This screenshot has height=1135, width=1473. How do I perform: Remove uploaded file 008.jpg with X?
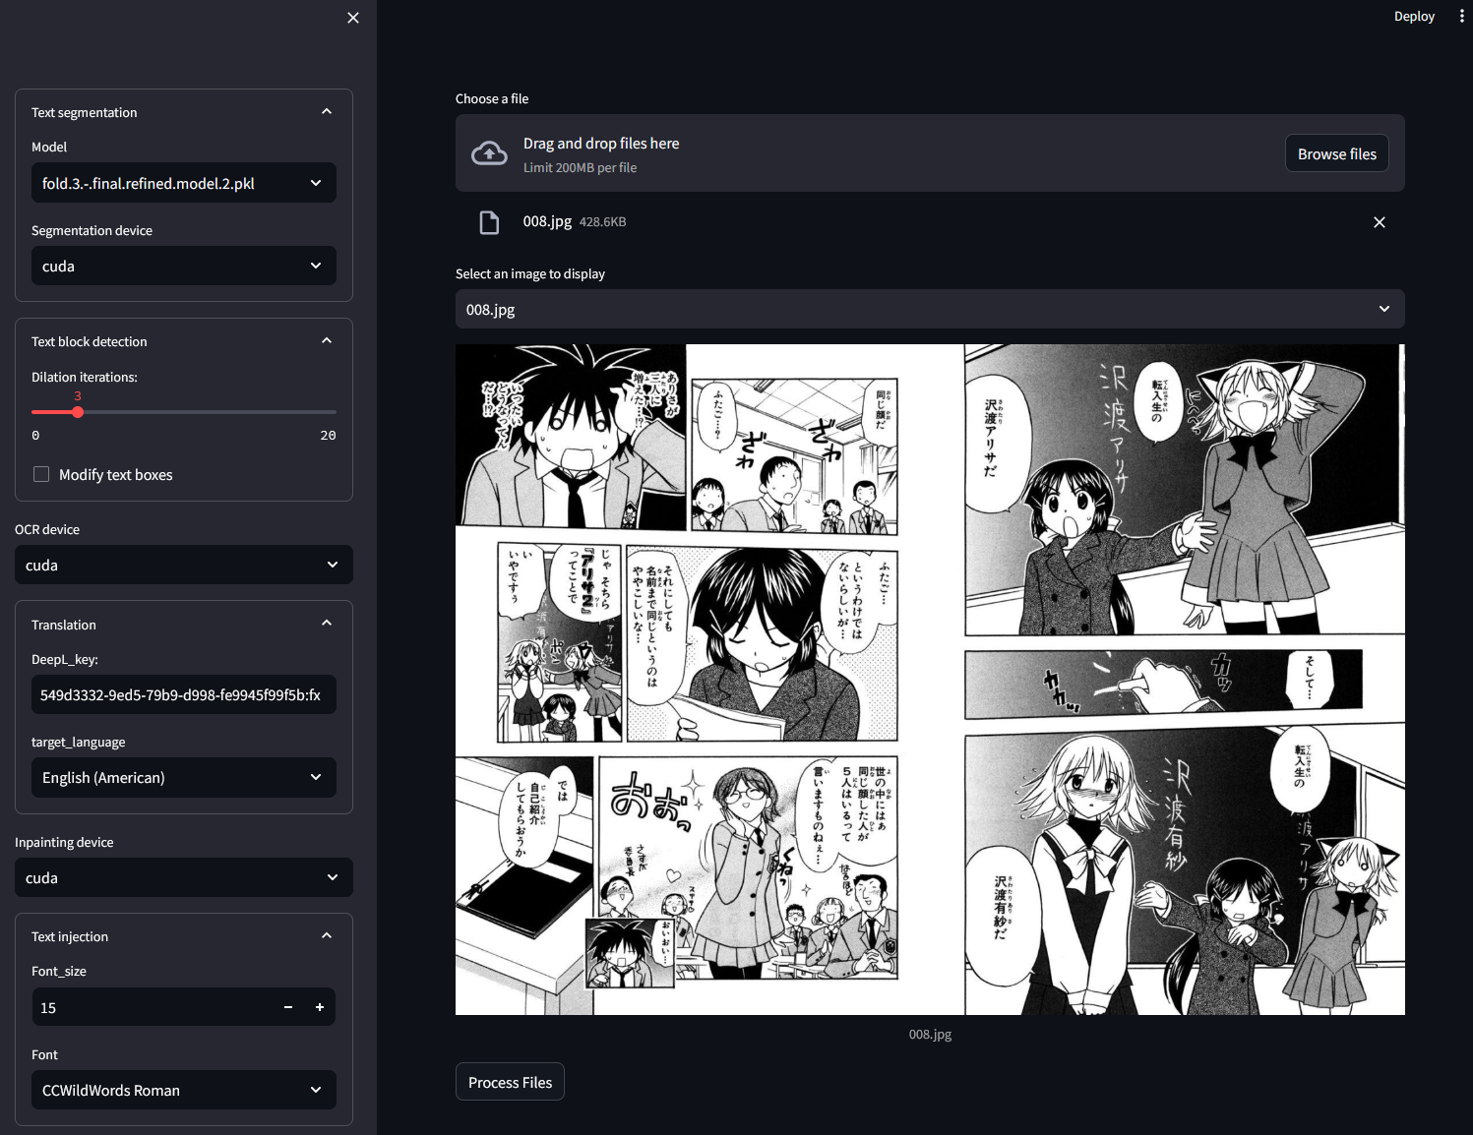click(x=1380, y=222)
